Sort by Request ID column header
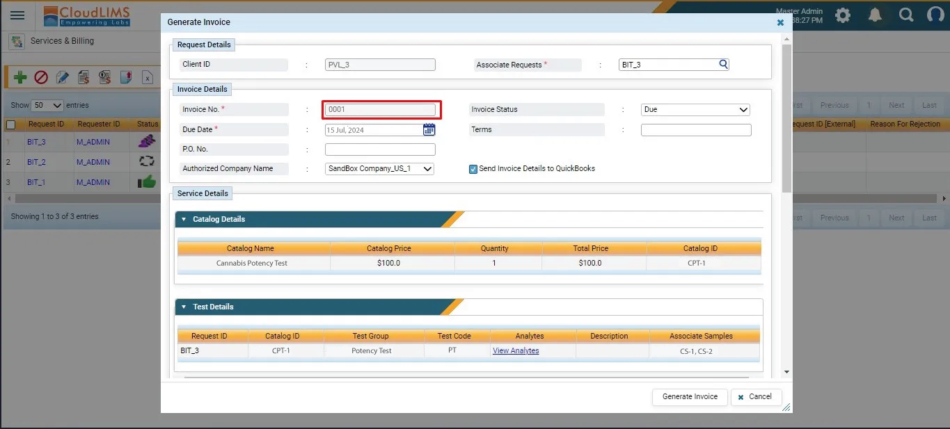This screenshot has height=429, width=950. pos(46,124)
